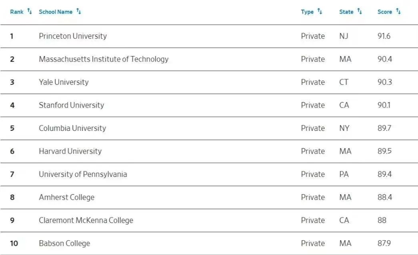
Task: Open the Stanford University entry
Action: [71, 105]
